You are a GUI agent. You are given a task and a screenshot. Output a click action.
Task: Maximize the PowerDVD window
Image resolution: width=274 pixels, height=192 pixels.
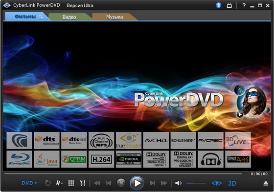click(260, 5)
